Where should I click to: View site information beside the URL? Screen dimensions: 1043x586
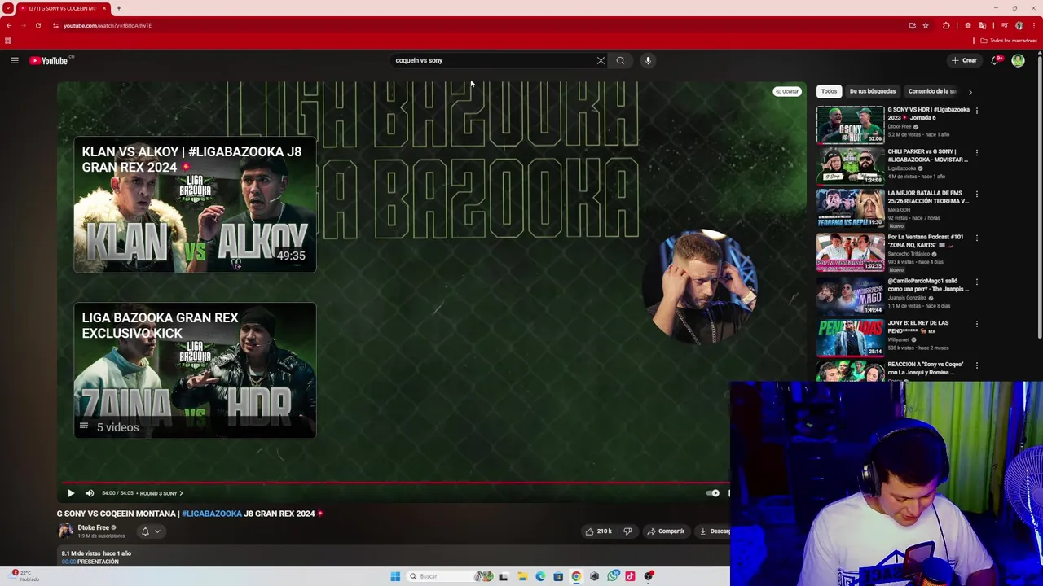pyautogui.click(x=55, y=25)
